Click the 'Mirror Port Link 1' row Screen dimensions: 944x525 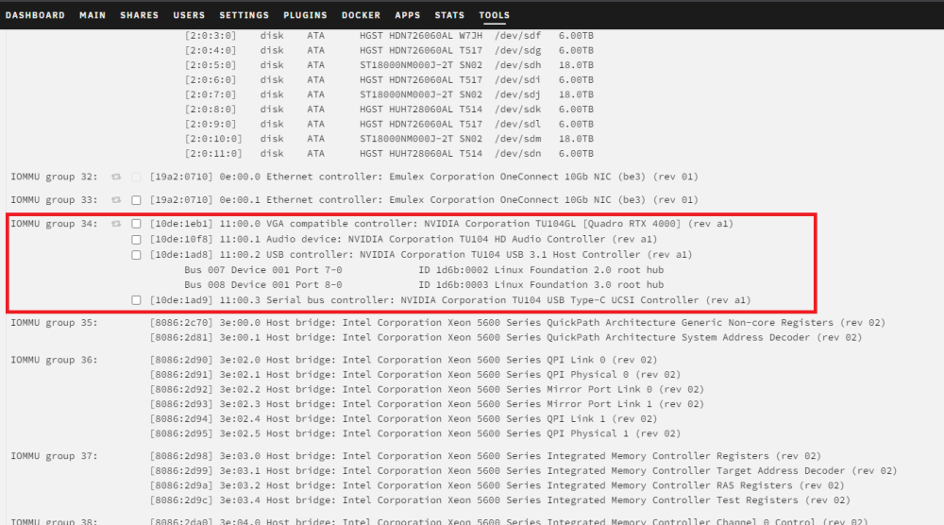(427, 404)
